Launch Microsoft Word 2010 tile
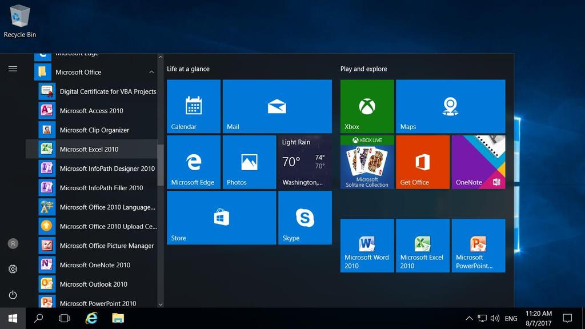 pos(367,246)
